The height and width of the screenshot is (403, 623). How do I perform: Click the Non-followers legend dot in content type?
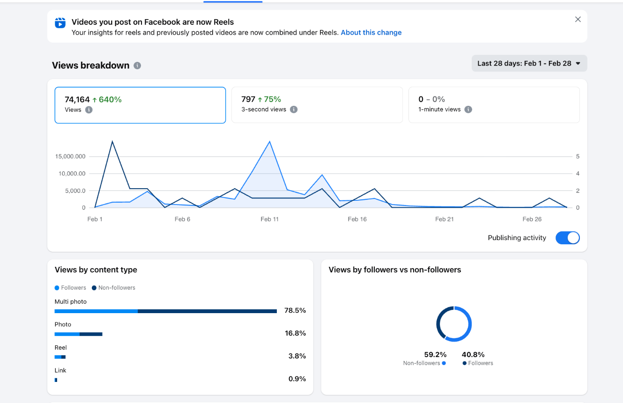(x=94, y=288)
